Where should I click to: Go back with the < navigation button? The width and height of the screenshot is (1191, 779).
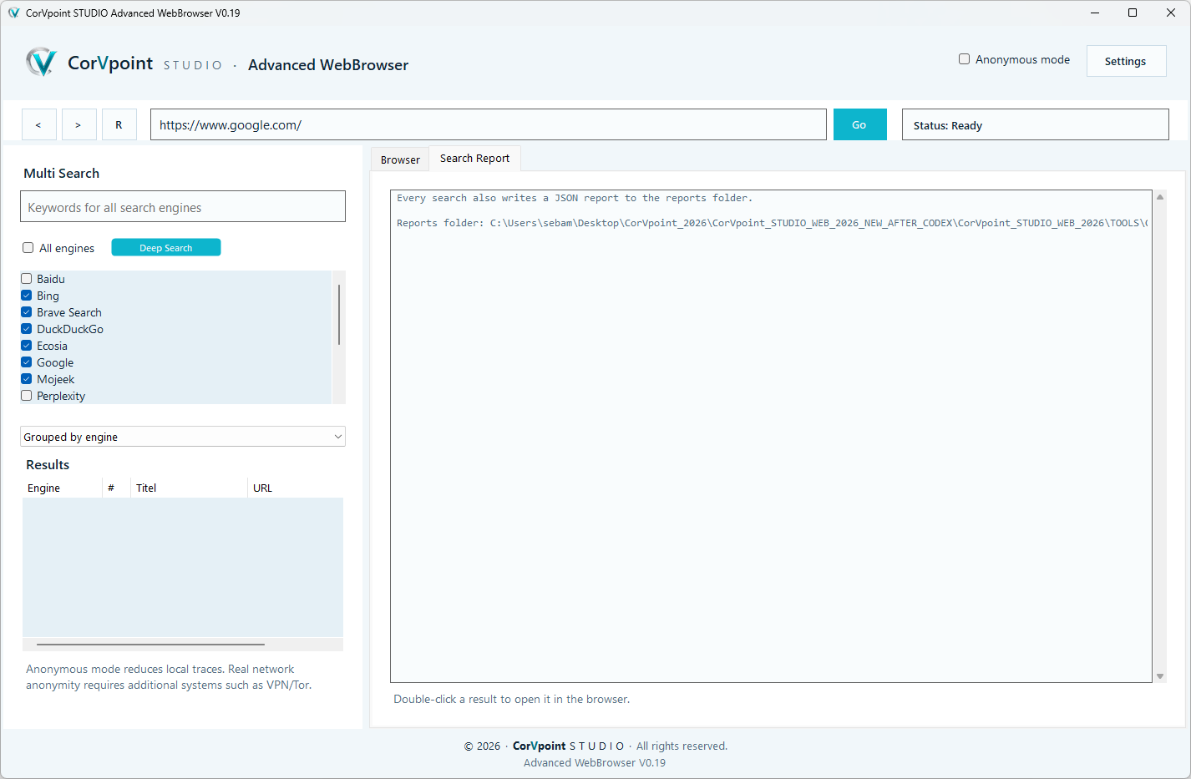coord(38,124)
